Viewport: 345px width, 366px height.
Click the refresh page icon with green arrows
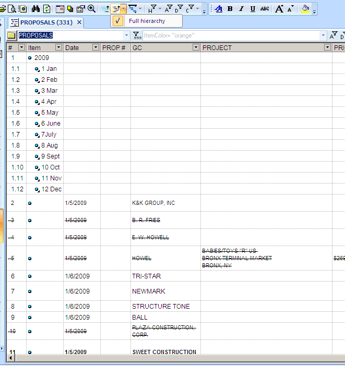pyautogui.click(x=47, y=9)
